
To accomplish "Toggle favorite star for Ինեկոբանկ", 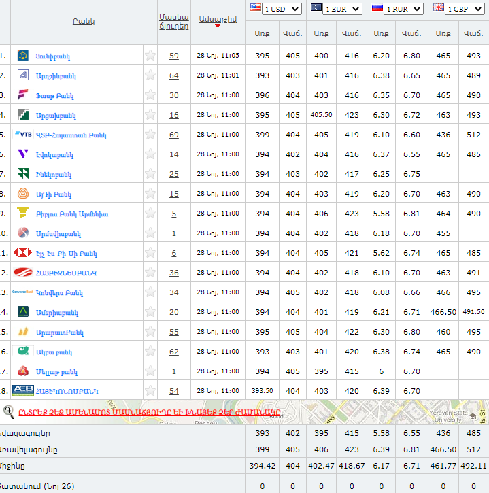I will pyautogui.click(x=150, y=173).
